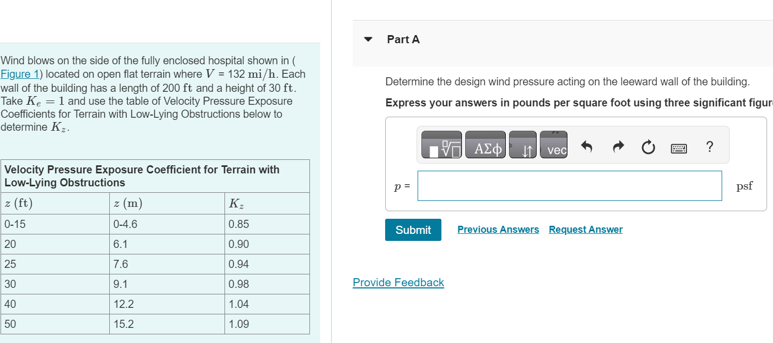Undo the last answer edit
Screen dimensions: 773x343
587,146
